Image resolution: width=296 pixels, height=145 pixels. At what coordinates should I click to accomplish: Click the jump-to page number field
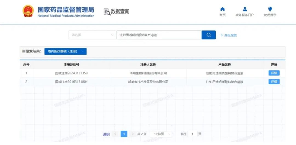pyautogui.click(x=192, y=134)
